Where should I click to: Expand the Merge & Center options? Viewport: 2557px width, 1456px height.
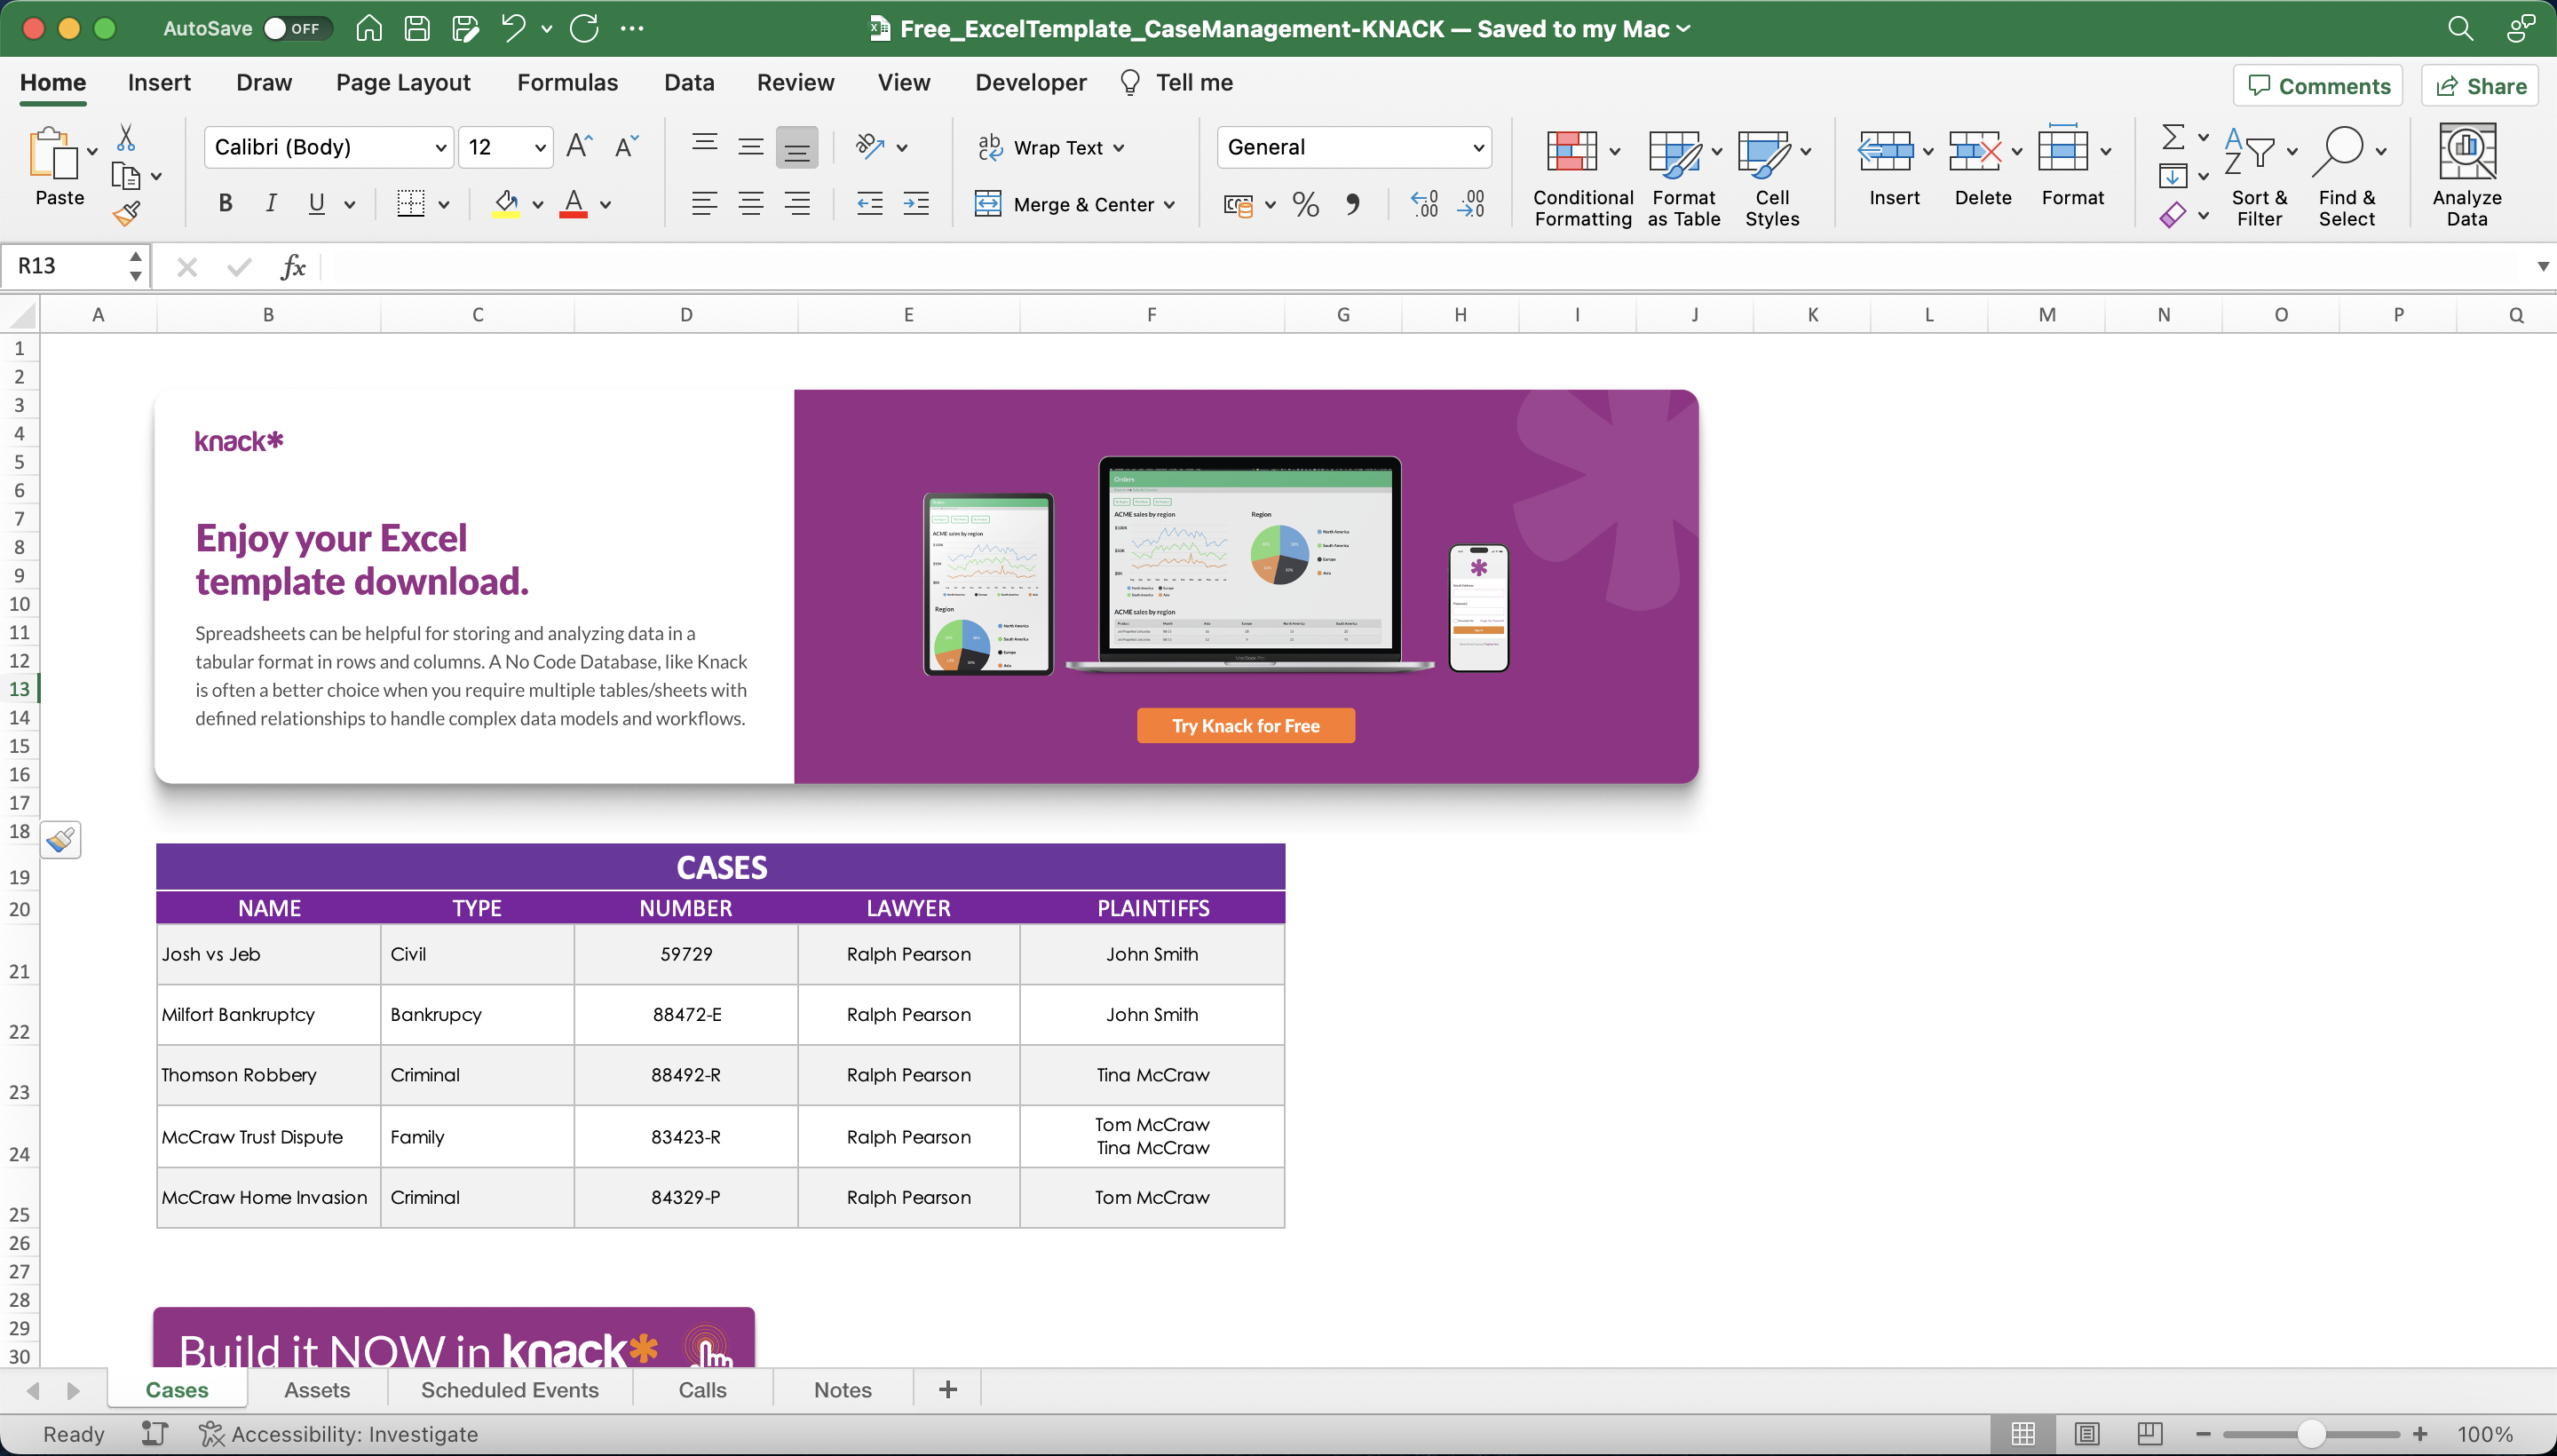(1171, 204)
